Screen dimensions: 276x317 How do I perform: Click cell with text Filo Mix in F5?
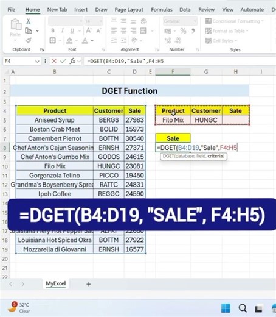173,120
